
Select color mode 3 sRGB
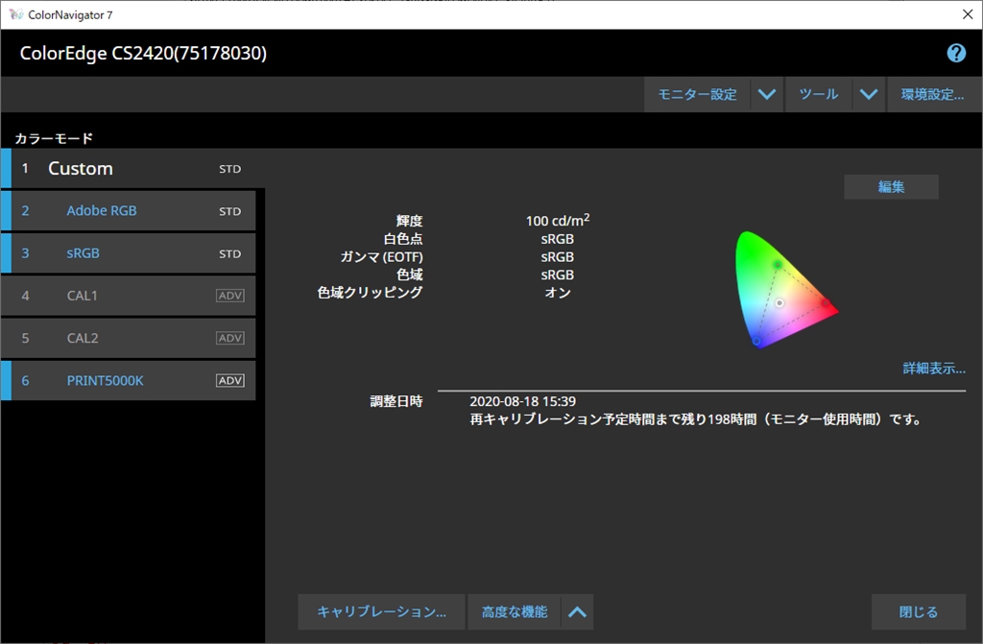129,253
